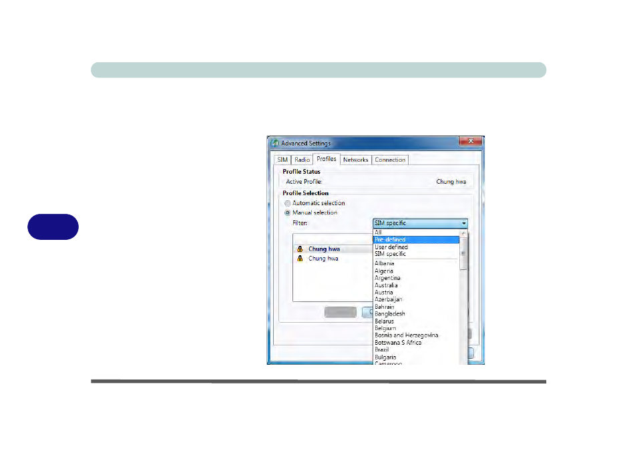Viewport: 637px width, 449px height.
Task: Select Bosnia and Herzegovina filter option
Action: (406, 335)
